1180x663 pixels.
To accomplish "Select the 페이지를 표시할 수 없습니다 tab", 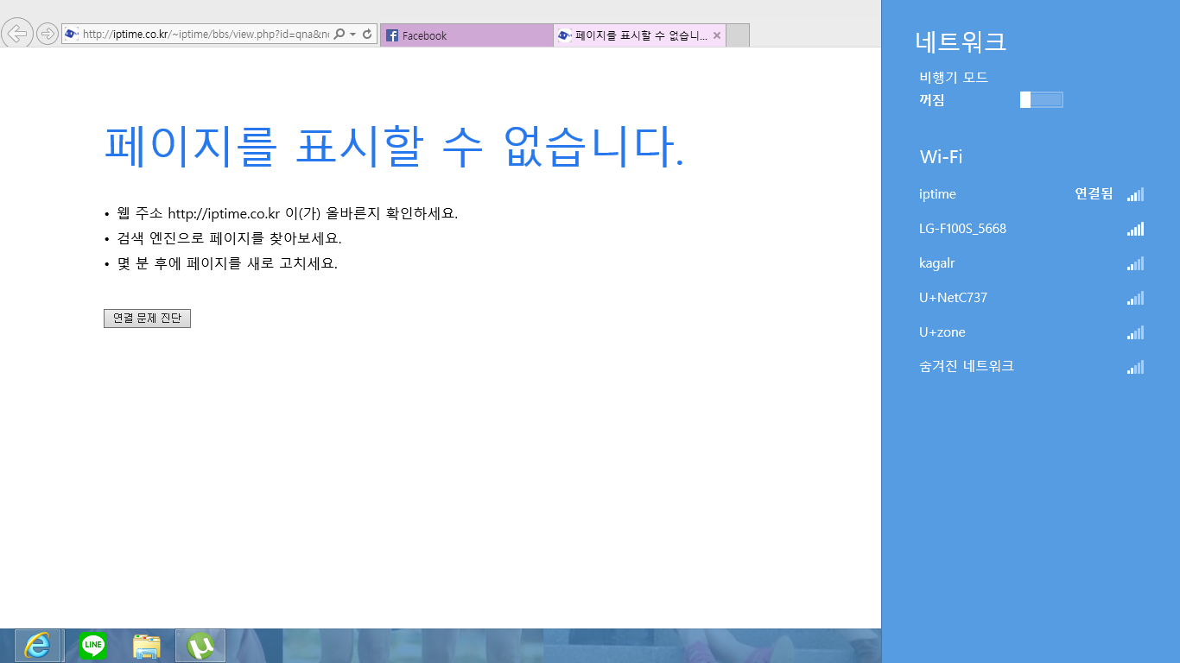I will pyautogui.click(x=639, y=35).
